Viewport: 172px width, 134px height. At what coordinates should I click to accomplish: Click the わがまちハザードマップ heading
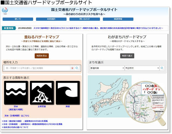pos(127,37)
